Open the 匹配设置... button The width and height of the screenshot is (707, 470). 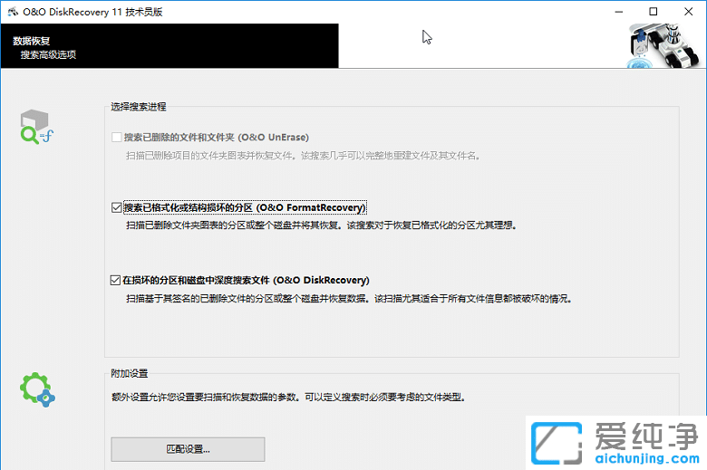(x=188, y=449)
